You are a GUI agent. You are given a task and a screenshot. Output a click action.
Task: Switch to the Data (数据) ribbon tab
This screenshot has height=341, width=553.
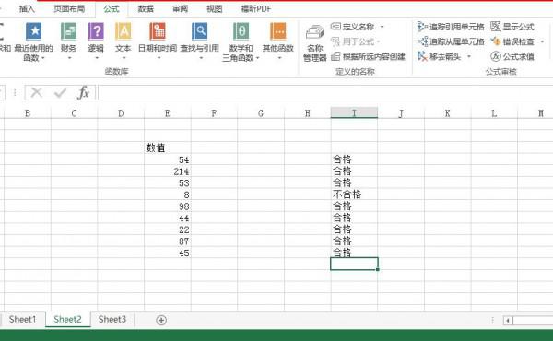point(146,9)
